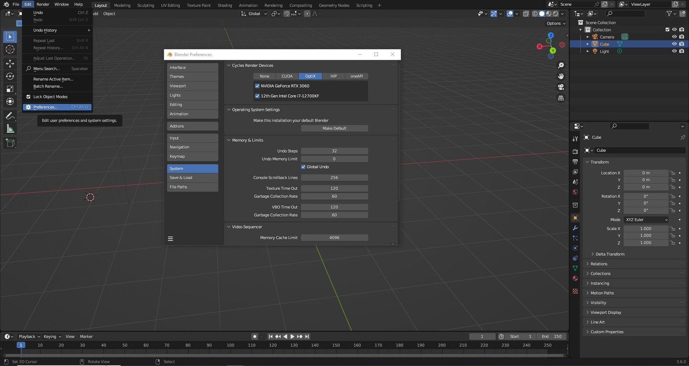The width and height of the screenshot is (689, 366).
Task: Select the Rotate tool in left toolbar
Action: click(10, 76)
